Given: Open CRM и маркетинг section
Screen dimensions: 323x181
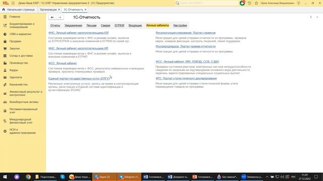Looking at the screenshot, I should pyautogui.click(x=20, y=34).
